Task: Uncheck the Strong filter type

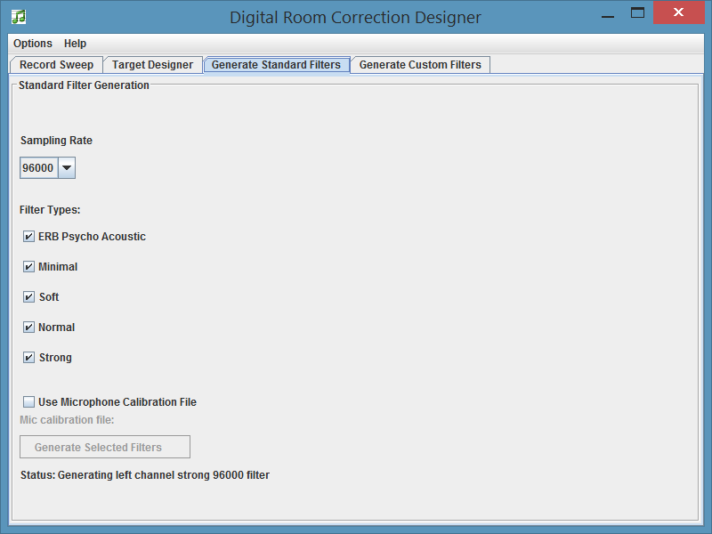Action: (29, 357)
